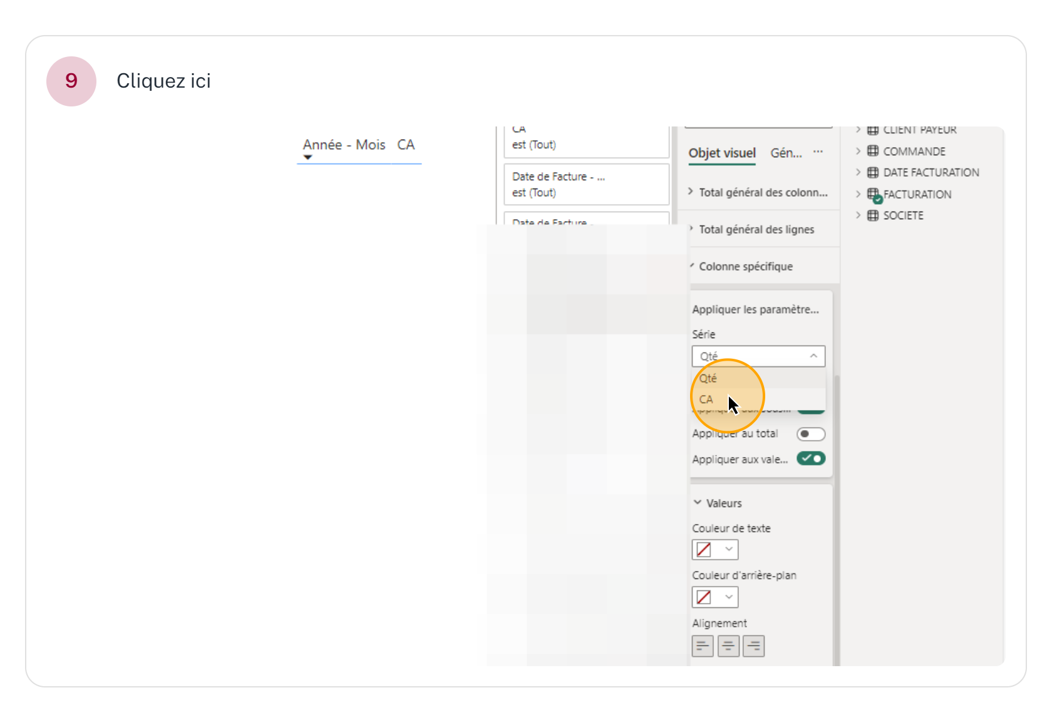Click the COMMANDE table icon
The image size is (1052, 715).
pos(873,151)
